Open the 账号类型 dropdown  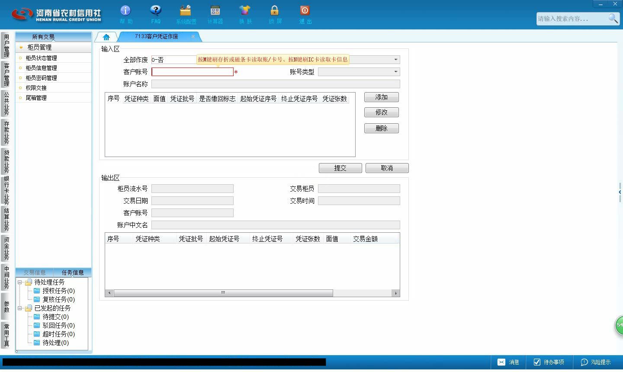[395, 72]
